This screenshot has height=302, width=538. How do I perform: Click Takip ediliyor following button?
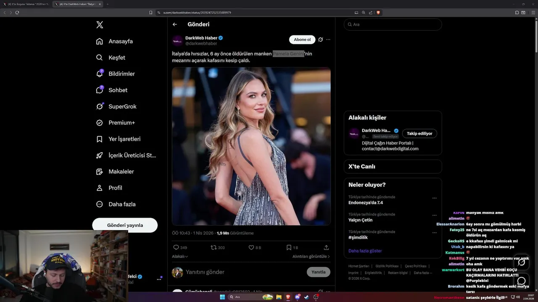tap(419, 133)
